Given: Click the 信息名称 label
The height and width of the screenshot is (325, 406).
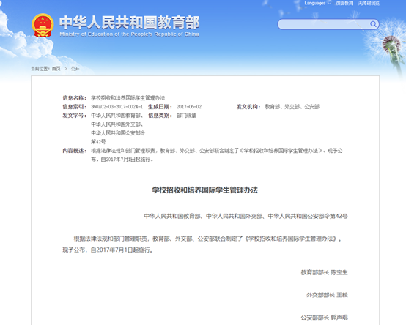Looking at the screenshot, I should [74, 98].
